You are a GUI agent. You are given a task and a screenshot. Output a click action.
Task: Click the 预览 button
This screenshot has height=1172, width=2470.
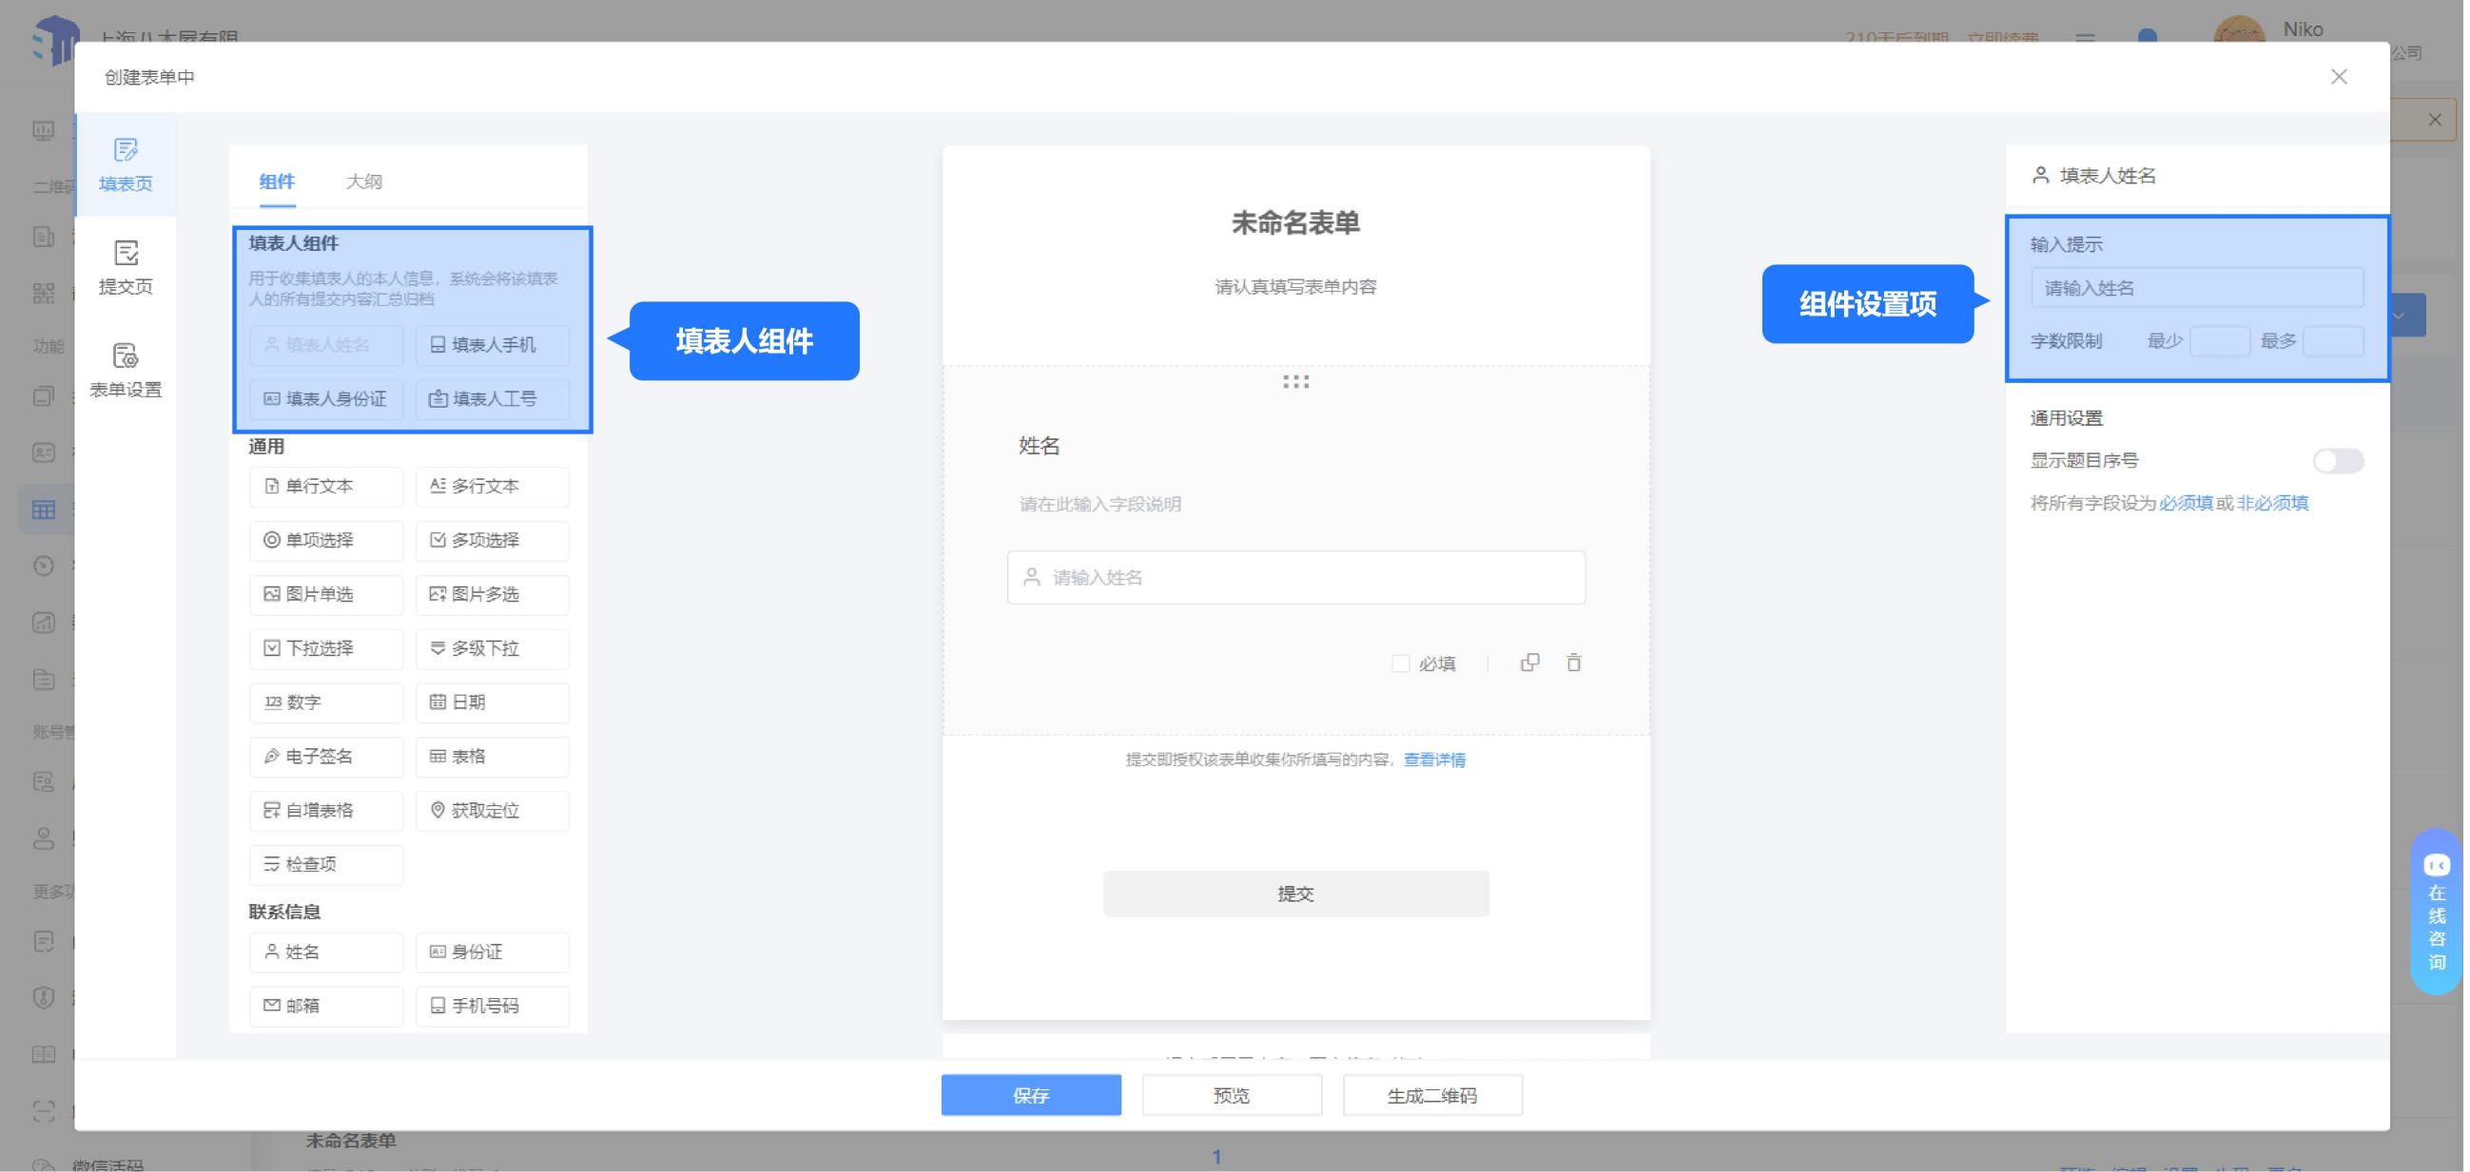click(x=1233, y=1096)
